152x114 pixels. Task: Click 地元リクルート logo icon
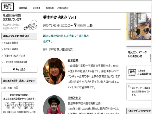tap(132, 73)
